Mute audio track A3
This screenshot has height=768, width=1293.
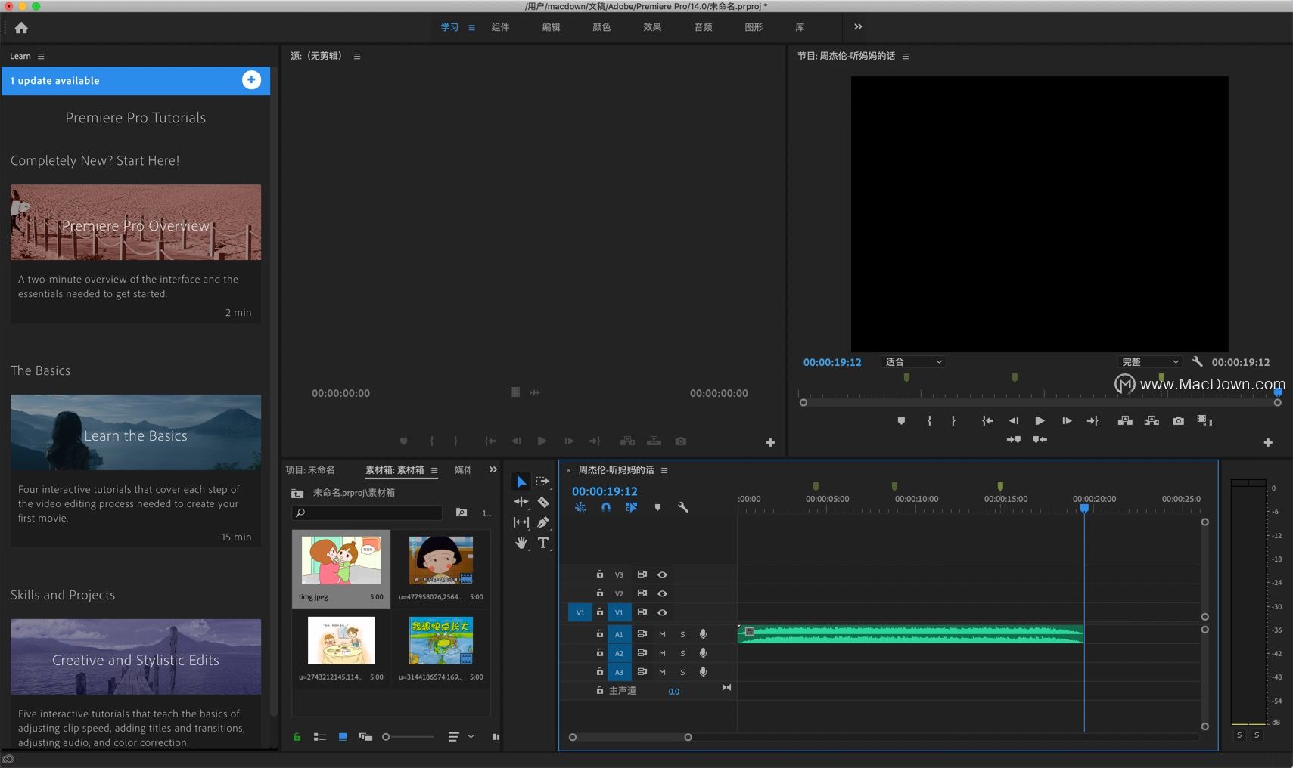pos(662,672)
